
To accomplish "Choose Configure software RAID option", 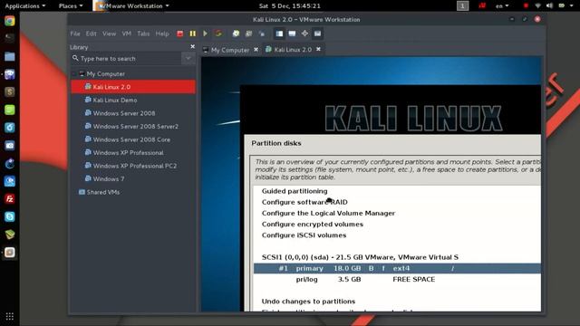I will (304, 202).
